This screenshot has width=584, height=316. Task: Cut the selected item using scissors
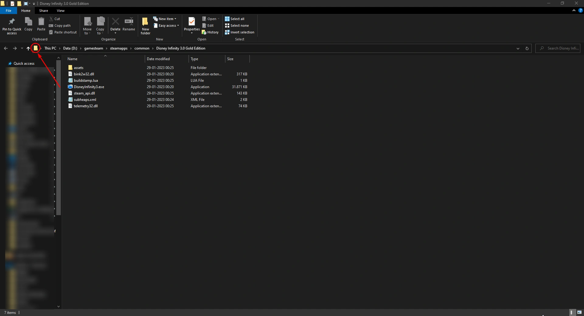coord(55,19)
